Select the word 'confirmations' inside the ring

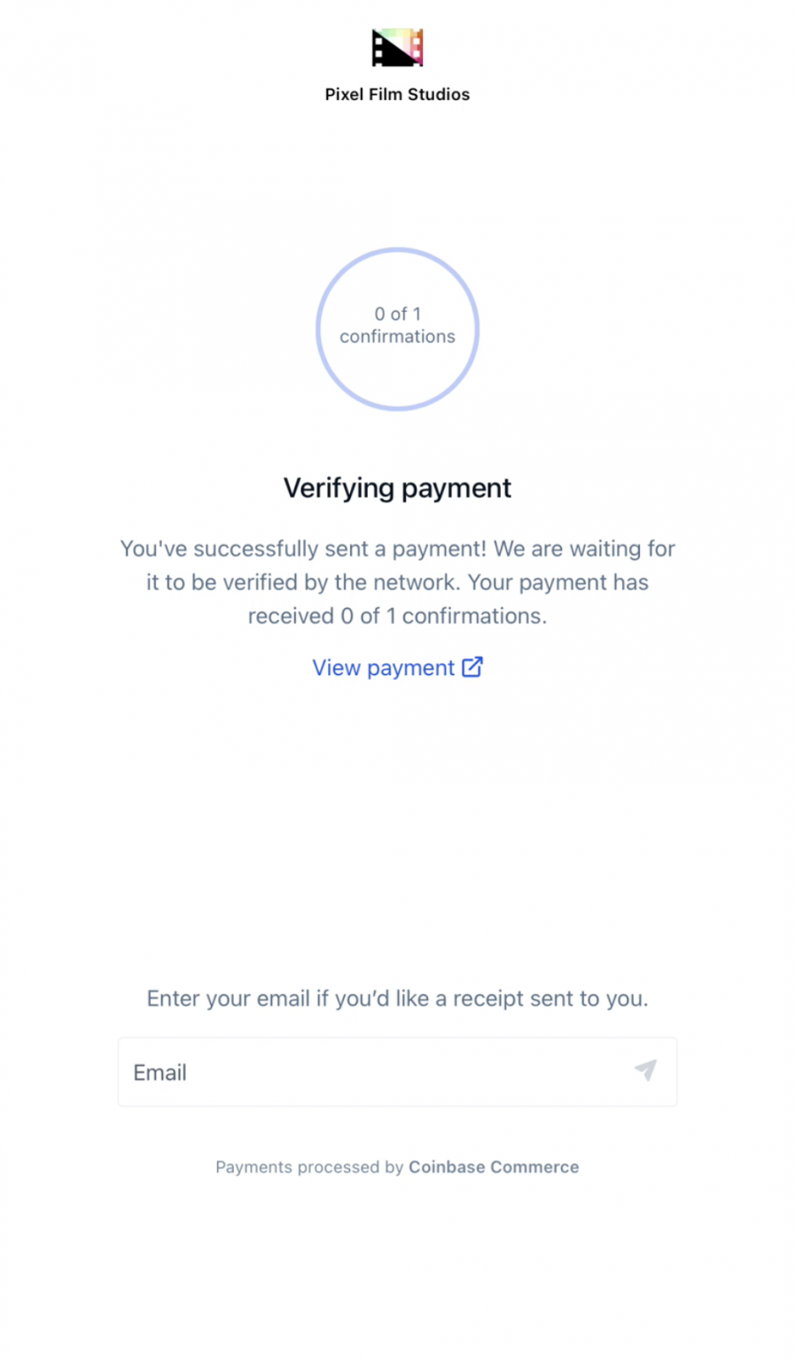click(397, 337)
